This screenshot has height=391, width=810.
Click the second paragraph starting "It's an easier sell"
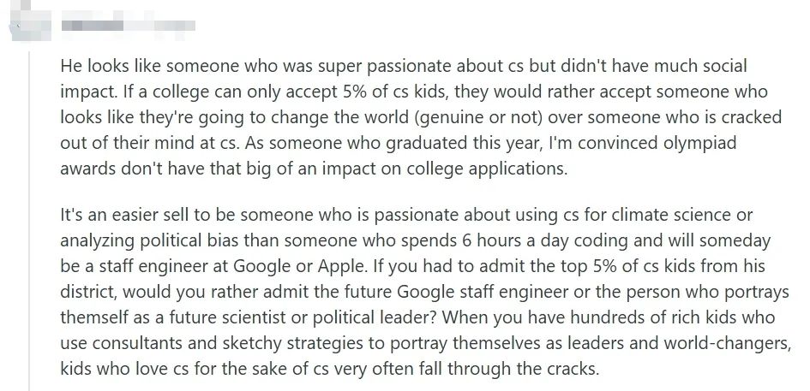pyautogui.click(x=425, y=292)
